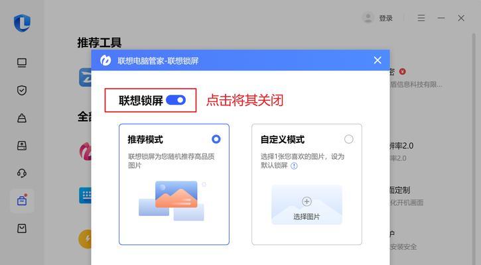Click the info icon beside 默认锁屏
The height and width of the screenshot is (265, 481).
pyautogui.click(x=294, y=166)
